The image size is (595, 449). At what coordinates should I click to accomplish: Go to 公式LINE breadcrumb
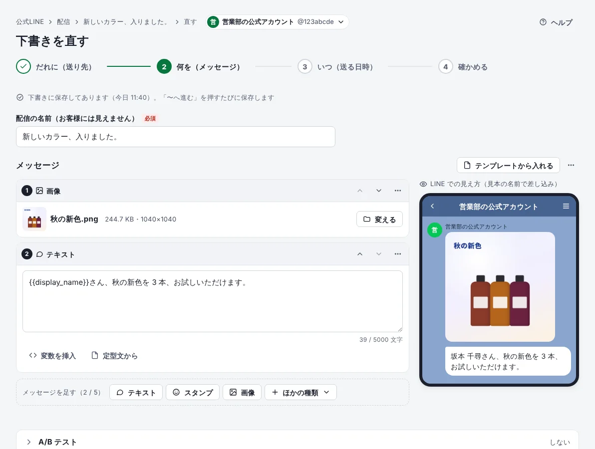(x=29, y=22)
